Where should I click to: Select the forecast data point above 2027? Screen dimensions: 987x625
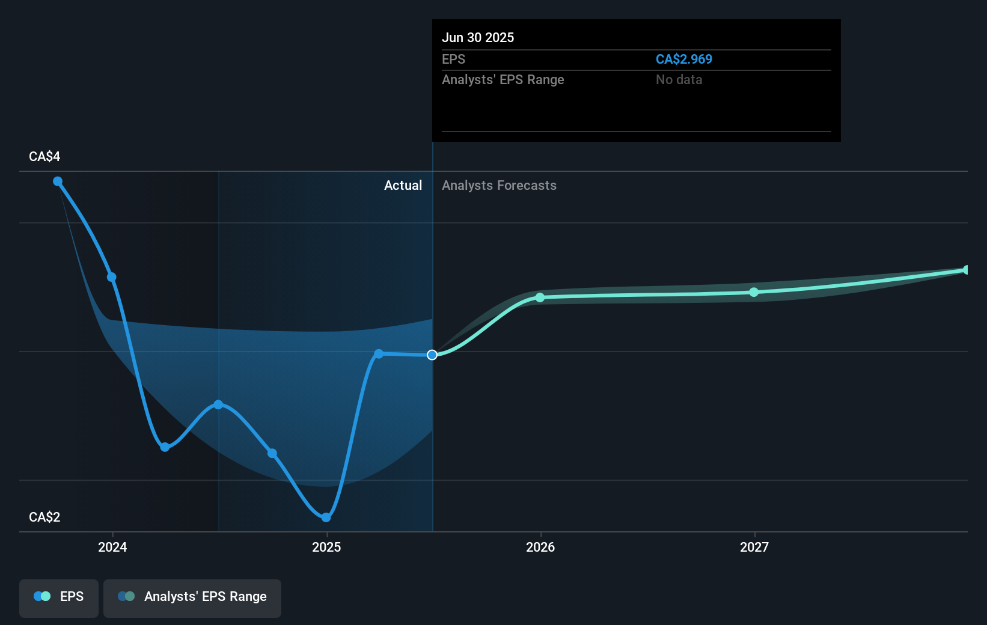pyautogui.click(x=754, y=292)
